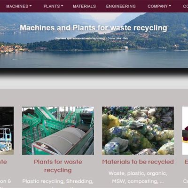Follow the Materials to be recycled link
Screen dimensions: 188x188
click(138, 162)
